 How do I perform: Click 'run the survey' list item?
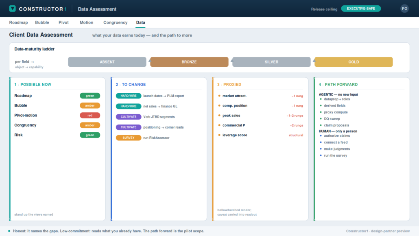(336, 155)
